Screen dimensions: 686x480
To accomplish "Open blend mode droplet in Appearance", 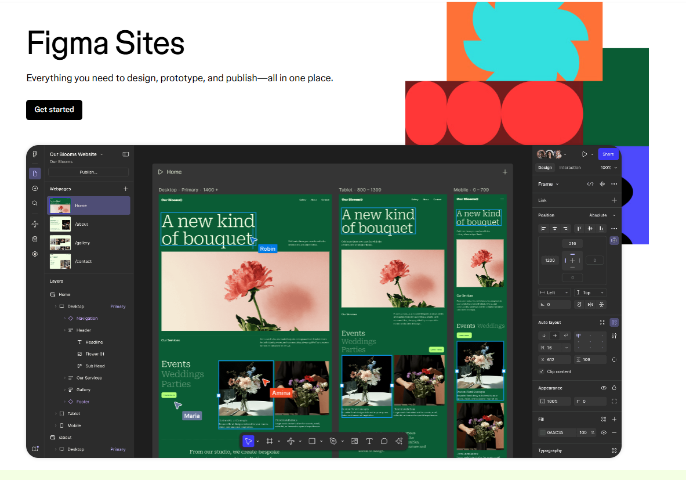I will pos(614,388).
